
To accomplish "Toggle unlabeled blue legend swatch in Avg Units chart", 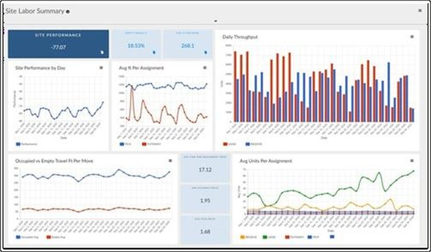I will pyautogui.click(x=332, y=236).
